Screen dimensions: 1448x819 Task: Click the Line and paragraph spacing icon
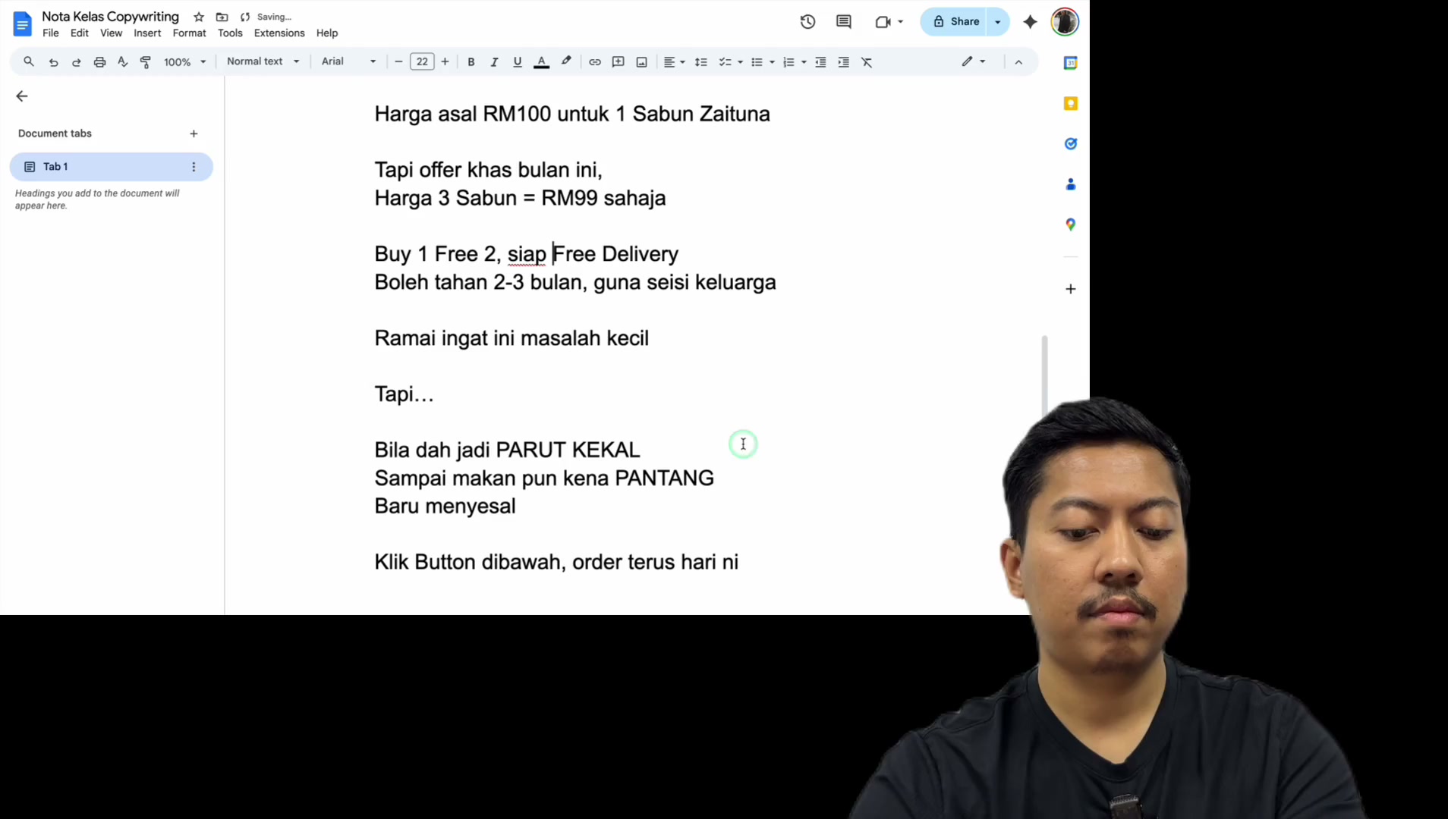[x=701, y=62]
